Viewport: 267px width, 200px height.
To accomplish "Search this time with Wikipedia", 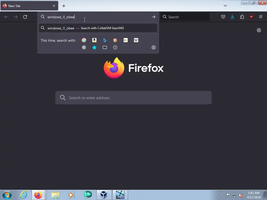I will [x=136, y=40].
